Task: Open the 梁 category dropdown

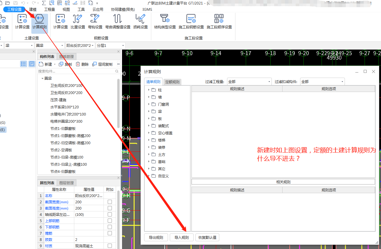Action: click(x=19, y=45)
